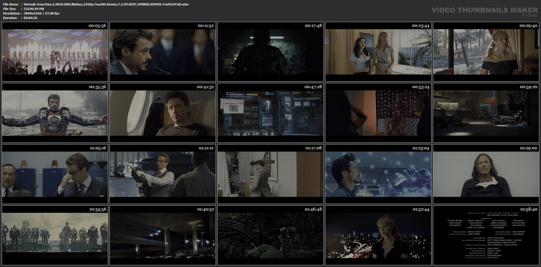View the 01:23:04 thumbnail frame
Viewport: 541px width, 267px height.
378,174
